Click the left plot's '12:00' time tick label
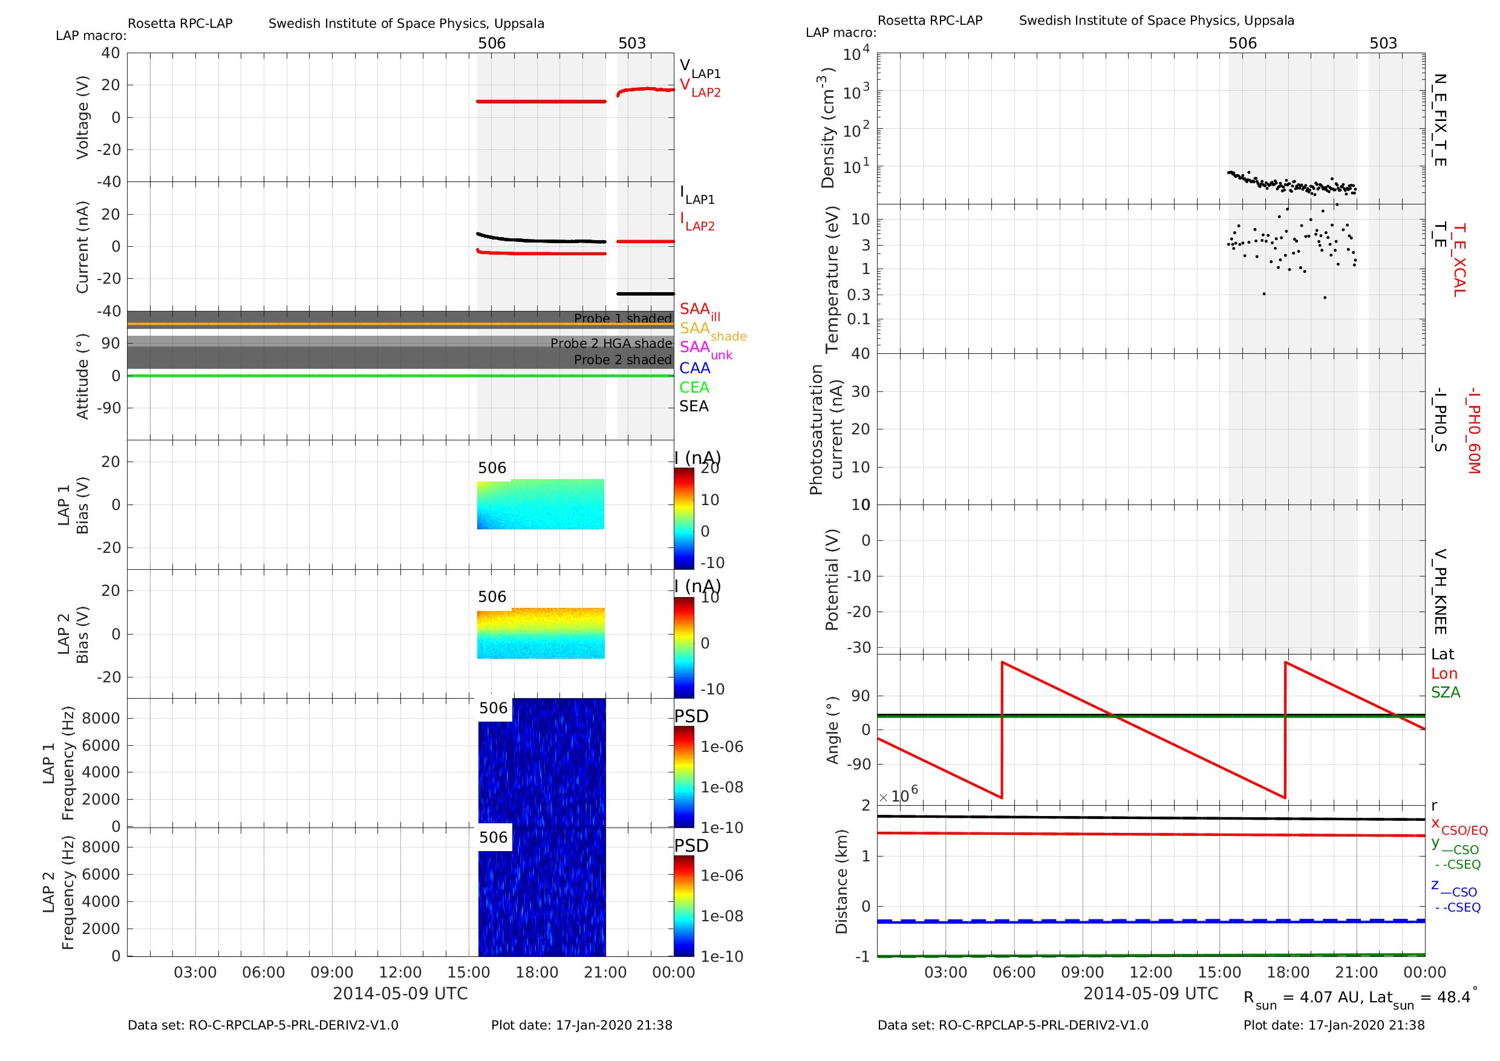The image size is (1500, 1061). click(x=400, y=972)
